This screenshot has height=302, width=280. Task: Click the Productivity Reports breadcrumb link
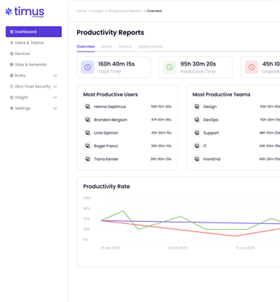point(125,11)
